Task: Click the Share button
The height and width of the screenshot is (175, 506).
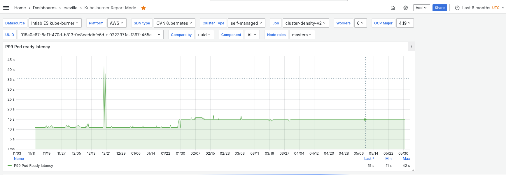Action: [x=440, y=8]
